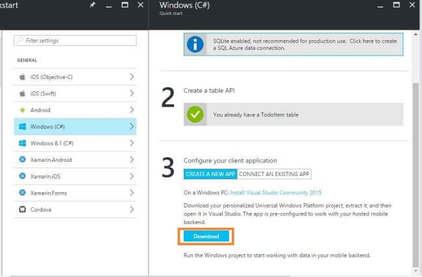
Task: Click the 'Configure your client application' heading
Action: [230, 161]
